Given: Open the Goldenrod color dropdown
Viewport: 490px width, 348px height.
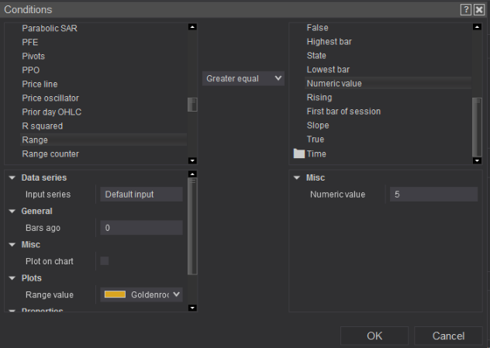Looking at the screenshot, I should (176, 295).
